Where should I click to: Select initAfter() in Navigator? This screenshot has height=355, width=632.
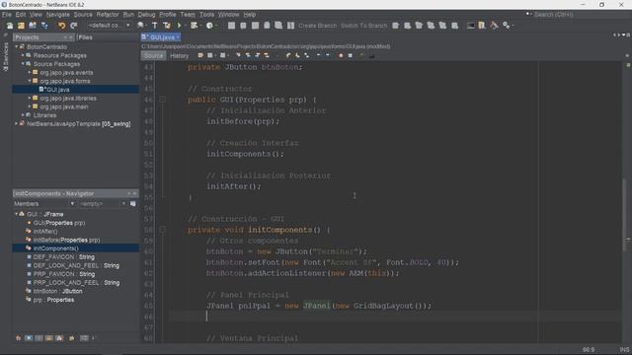(45, 232)
